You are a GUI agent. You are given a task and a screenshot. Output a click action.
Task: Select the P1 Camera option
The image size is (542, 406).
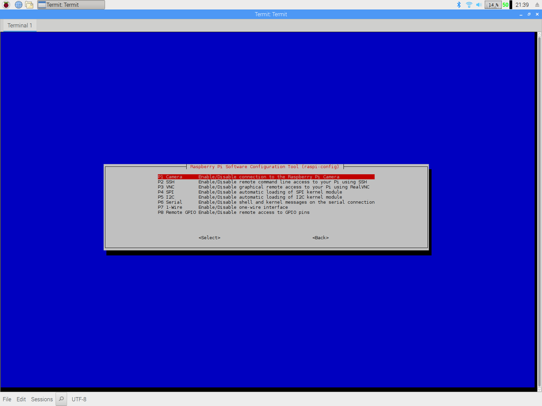pos(266,177)
